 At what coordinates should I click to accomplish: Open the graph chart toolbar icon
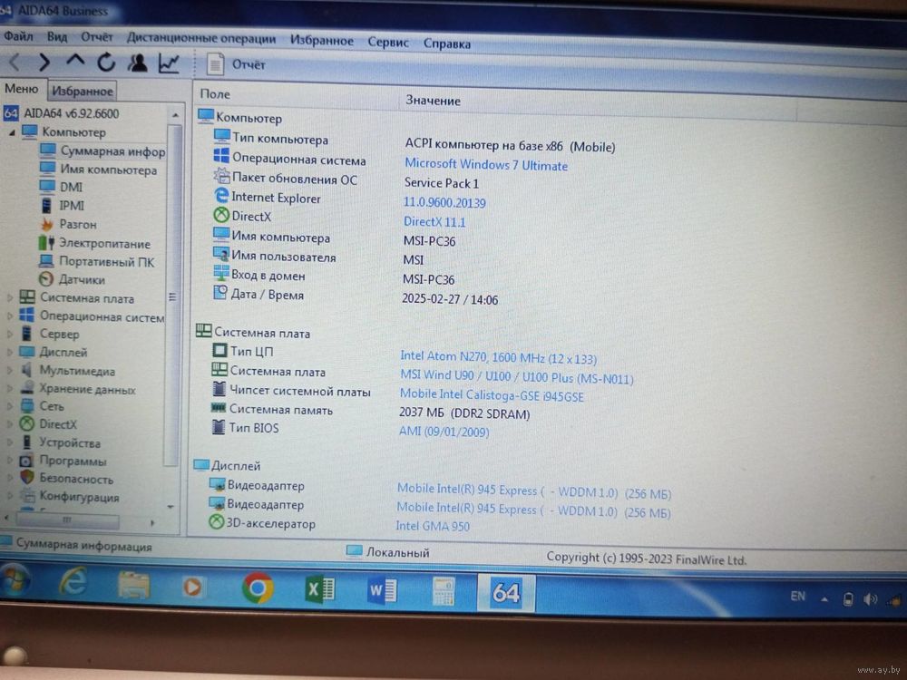pos(169,63)
